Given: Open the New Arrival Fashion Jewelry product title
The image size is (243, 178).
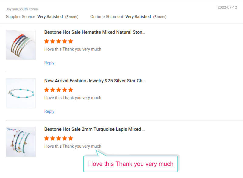Looking at the screenshot, I should point(95,81).
